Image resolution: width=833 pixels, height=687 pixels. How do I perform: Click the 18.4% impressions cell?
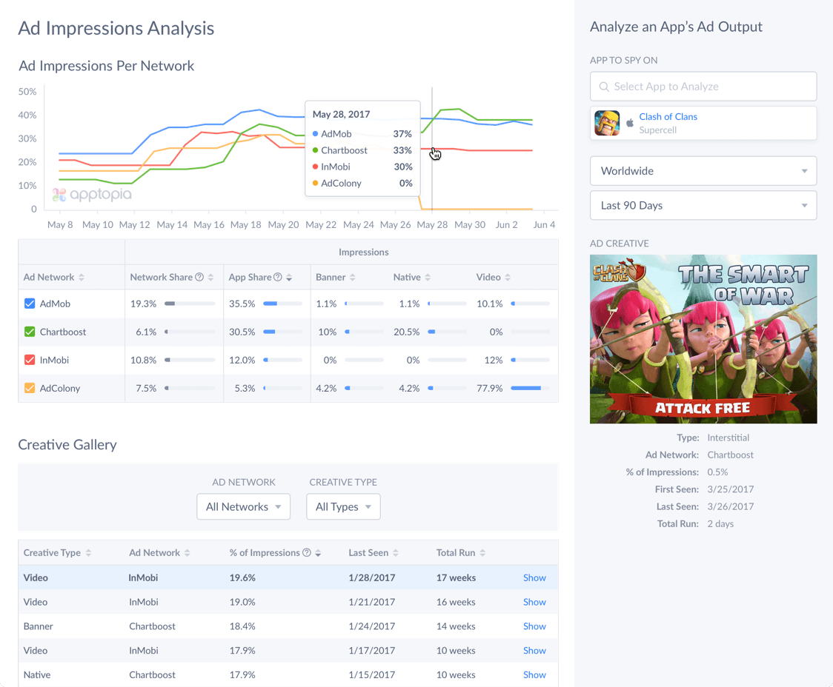click(x=242, y=626)
